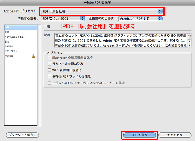Select トンボと裁ち落とし in the category list
This screenshot has height=141, width=195.
[20, 37]
